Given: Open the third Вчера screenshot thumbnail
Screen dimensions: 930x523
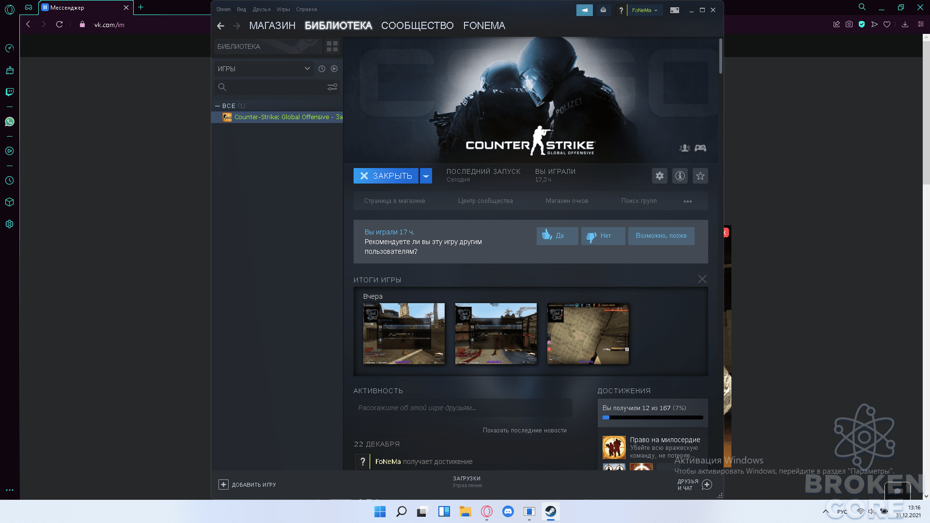Looking at the screenshot, I should [588, 334].
